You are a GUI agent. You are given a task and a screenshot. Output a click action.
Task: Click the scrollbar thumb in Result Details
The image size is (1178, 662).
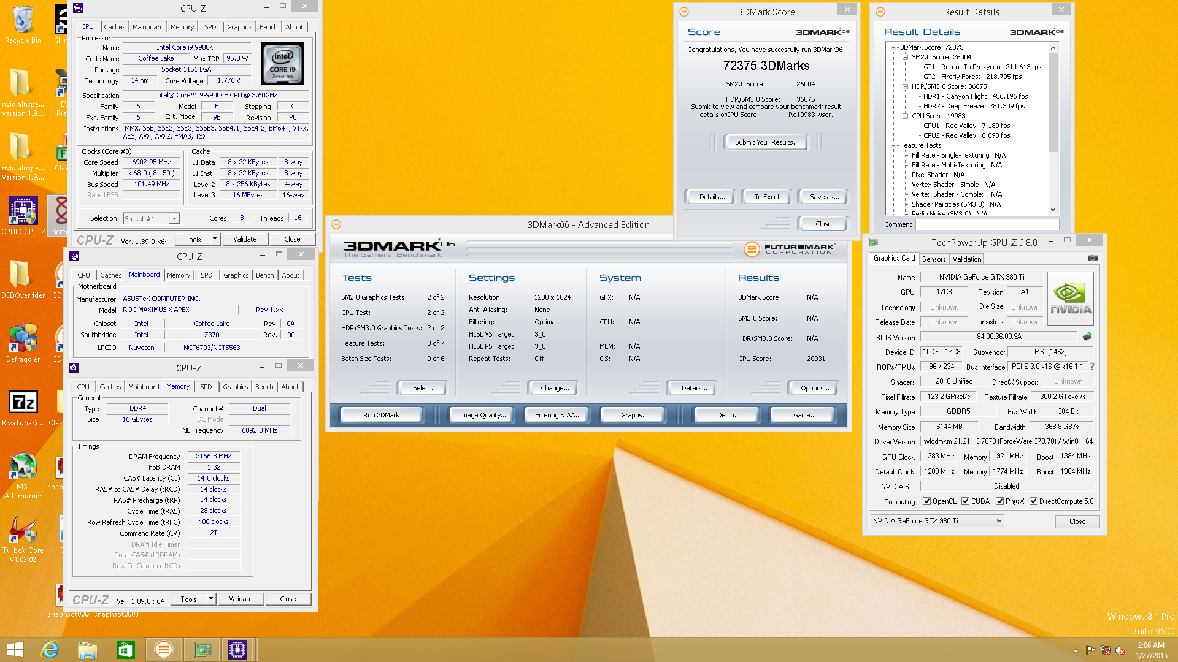pyautogui.click(x=1053, y=102)
